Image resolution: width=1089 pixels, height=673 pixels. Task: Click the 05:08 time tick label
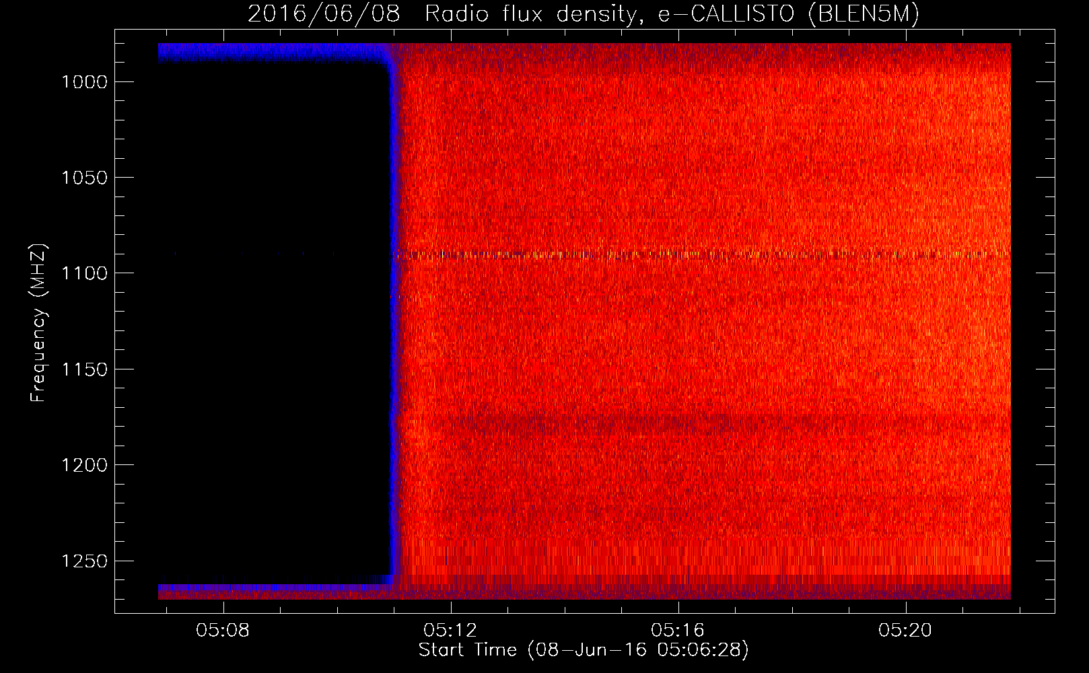click(x=223, y=630)
